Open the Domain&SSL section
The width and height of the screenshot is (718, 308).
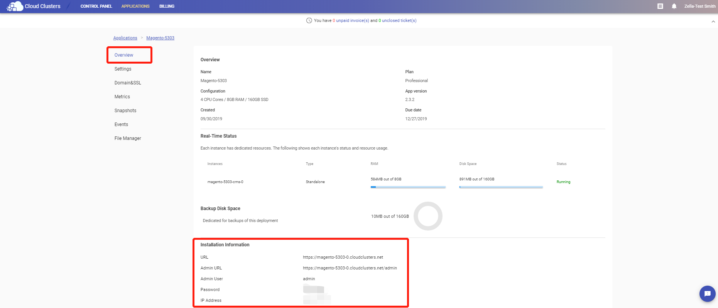pos(128,83)
